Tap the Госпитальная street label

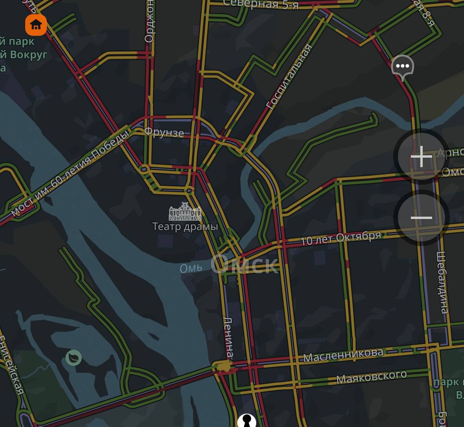[x=289, y=76]
